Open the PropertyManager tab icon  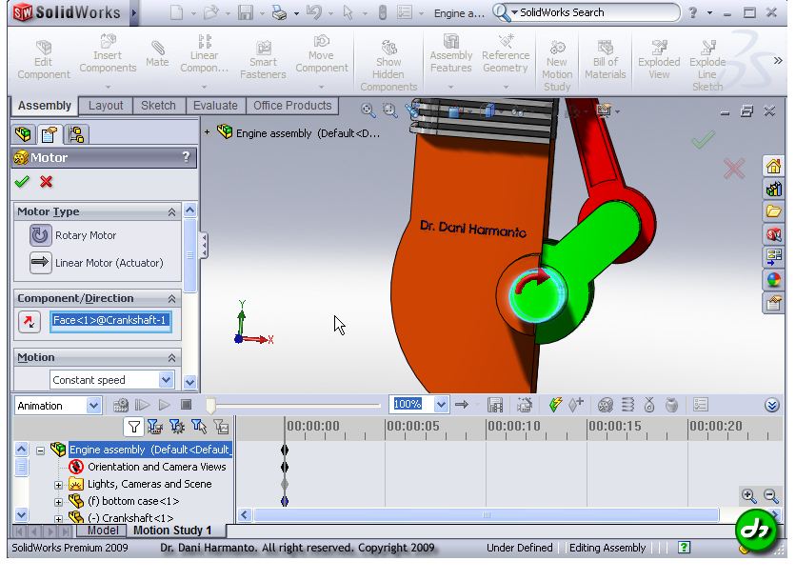pos(50,134)
